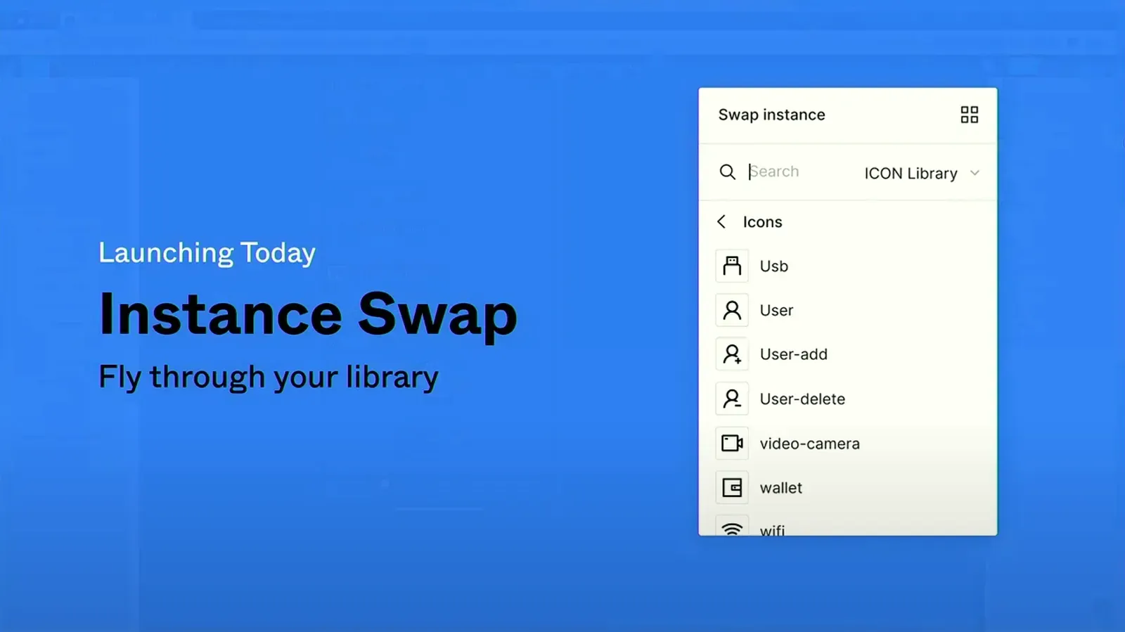The image size is (1125, 632).
Task: Click the wallet row label
Action: coord(781,488)
